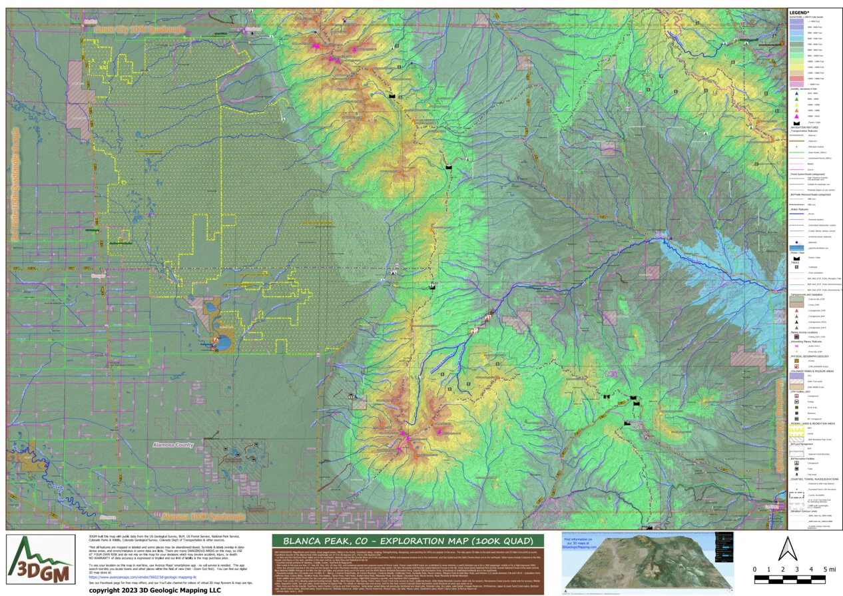Screen dimensions: 843x596
Task: Select the lavender lowest-elevation color band swatch
Action: pos(796,21)
